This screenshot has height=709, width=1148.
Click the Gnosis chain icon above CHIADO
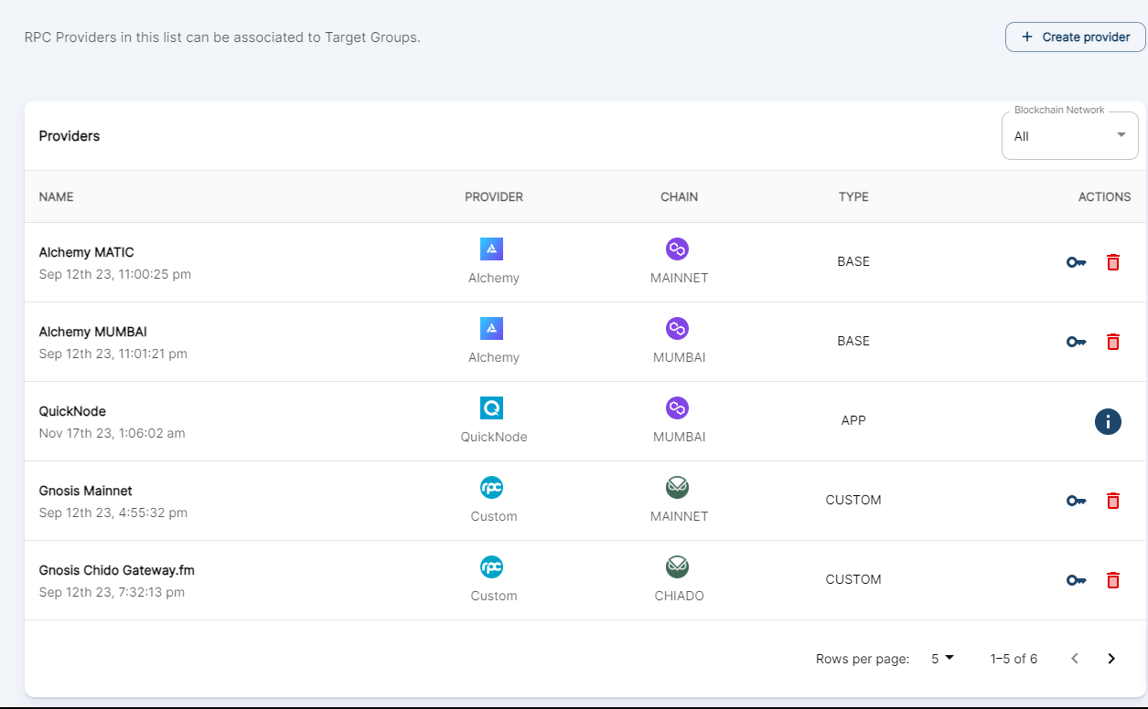677,567
